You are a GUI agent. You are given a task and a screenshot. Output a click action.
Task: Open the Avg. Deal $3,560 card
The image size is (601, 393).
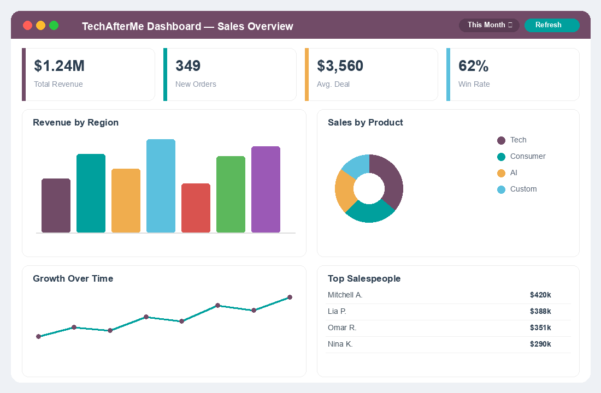(x=372, y=75)
